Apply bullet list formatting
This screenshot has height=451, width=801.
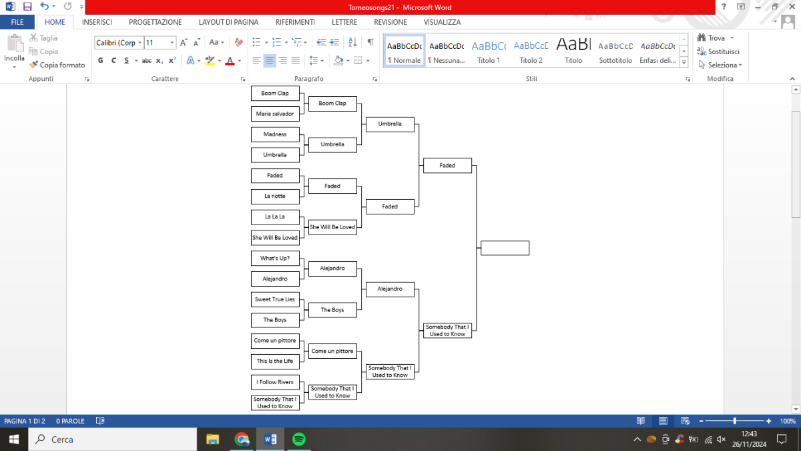(256, 42)
